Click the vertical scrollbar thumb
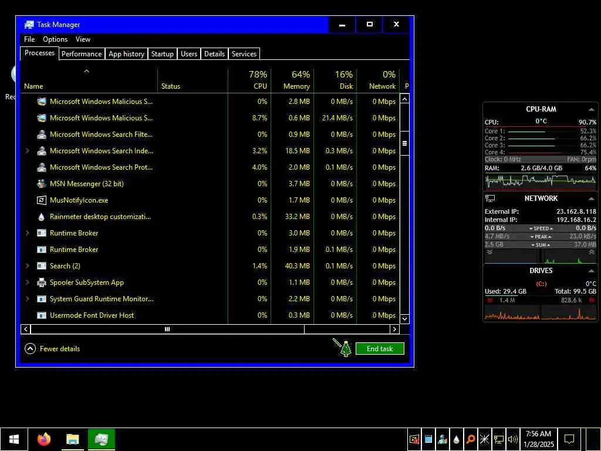This screenshot has height=451, width=601. pyautogui.click(x=404, y=143)
